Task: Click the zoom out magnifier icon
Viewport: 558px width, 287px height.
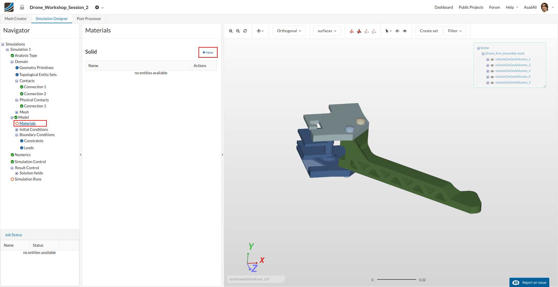Action: point(238,31)
